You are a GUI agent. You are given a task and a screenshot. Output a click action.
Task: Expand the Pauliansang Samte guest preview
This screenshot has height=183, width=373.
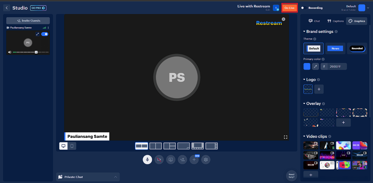(x=38, y=34)
